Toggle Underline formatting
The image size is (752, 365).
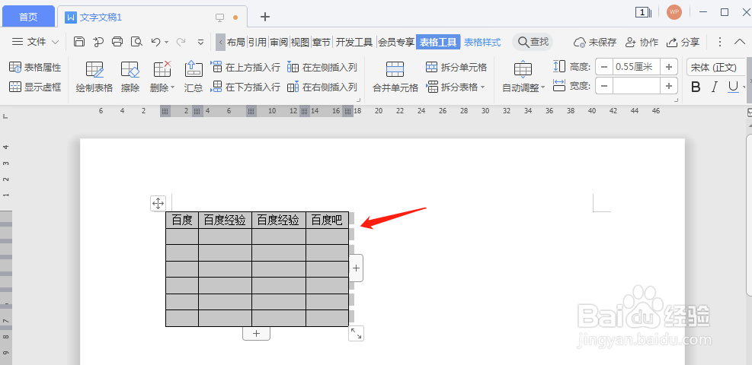[x=733, y=87]
